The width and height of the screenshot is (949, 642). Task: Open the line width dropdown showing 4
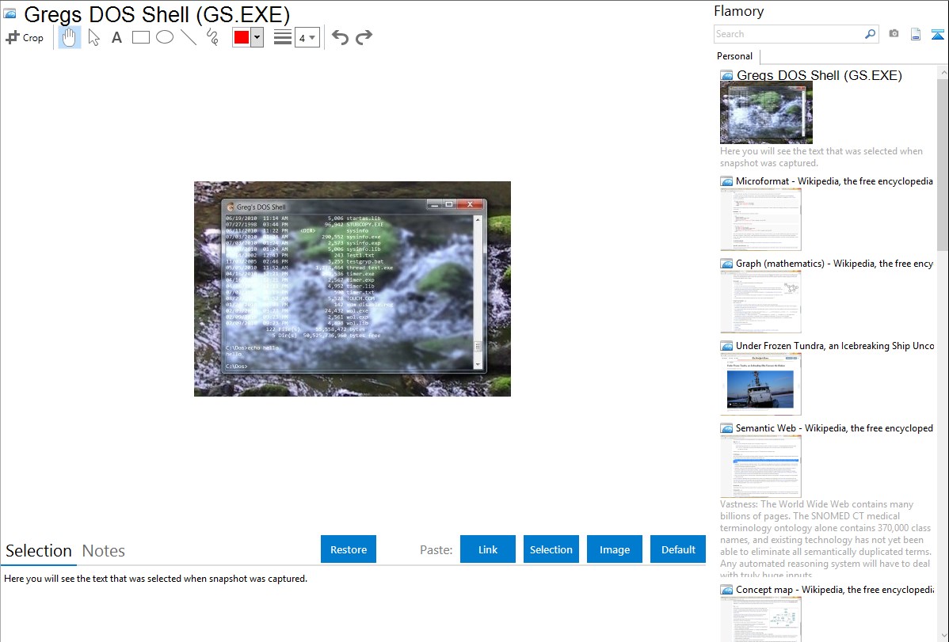point(307,37)
